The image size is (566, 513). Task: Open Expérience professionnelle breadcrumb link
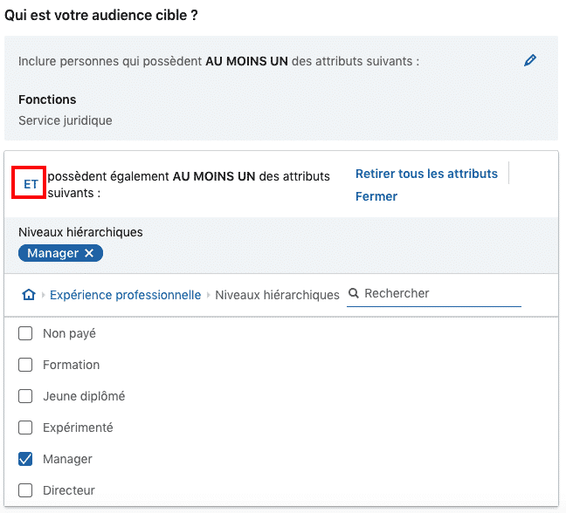click(125, 295)
